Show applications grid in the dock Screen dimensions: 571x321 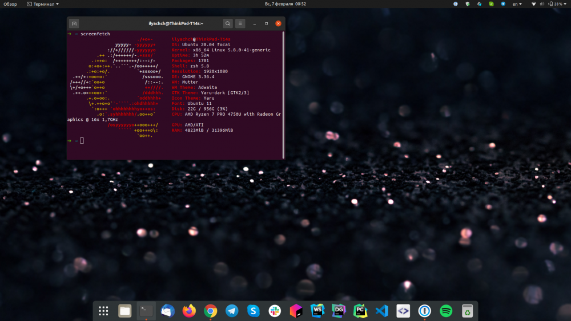coord(103,311)
